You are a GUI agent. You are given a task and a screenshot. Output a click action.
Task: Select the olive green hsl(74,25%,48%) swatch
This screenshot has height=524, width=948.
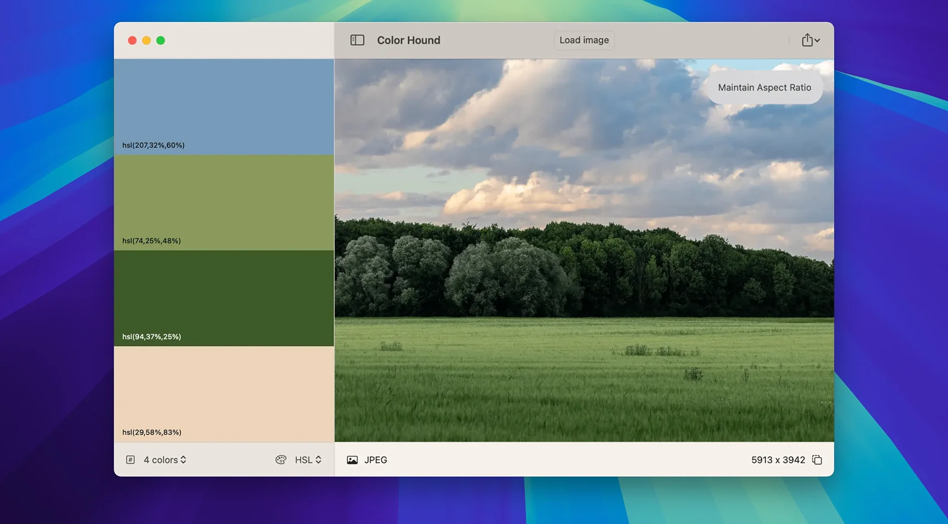(x=224, y=203)
